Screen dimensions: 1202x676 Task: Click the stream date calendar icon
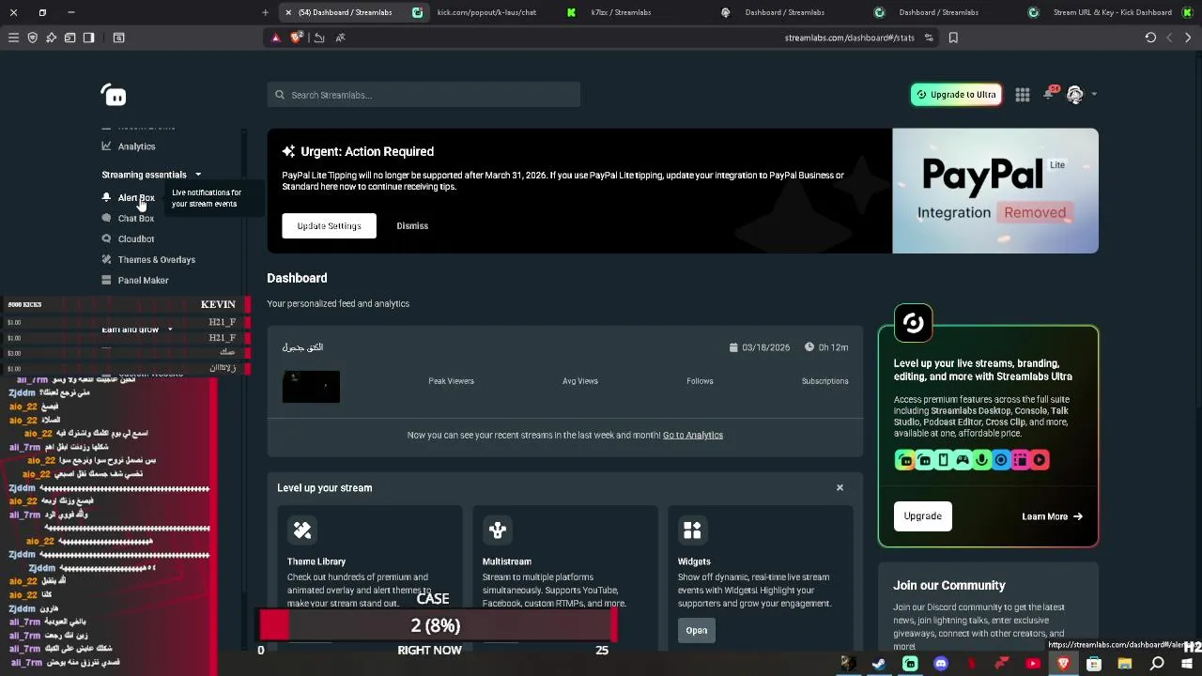click(x=733, y=347)
